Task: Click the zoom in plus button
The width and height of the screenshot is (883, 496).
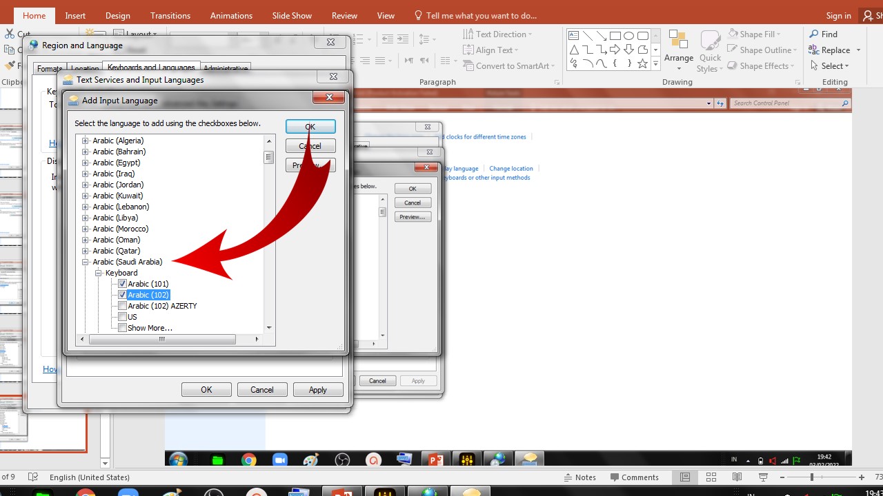Action: tap(862, 477)
